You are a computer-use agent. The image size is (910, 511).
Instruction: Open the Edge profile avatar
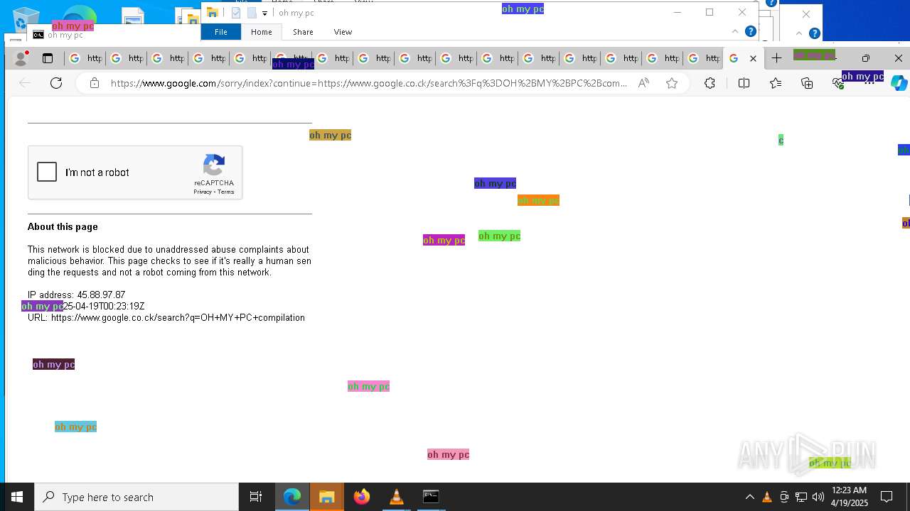click(x=21, y=58)
